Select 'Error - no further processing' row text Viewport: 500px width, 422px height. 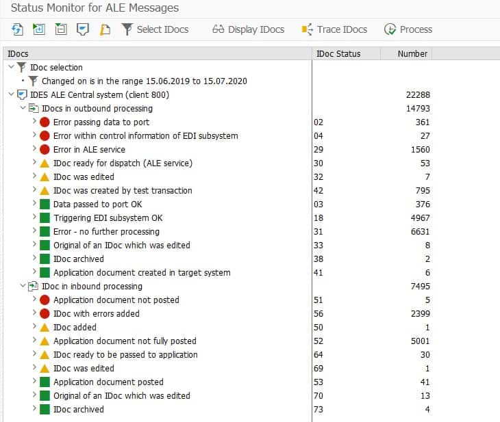[x=106, y=232]
